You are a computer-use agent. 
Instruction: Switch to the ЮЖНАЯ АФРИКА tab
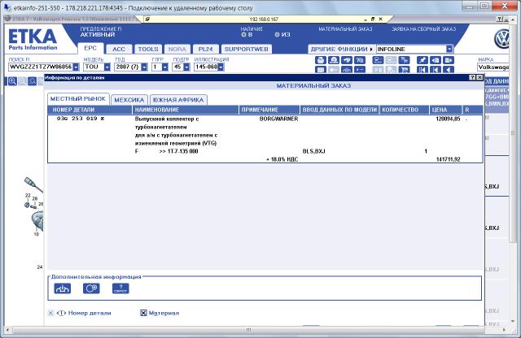(178, 100)
